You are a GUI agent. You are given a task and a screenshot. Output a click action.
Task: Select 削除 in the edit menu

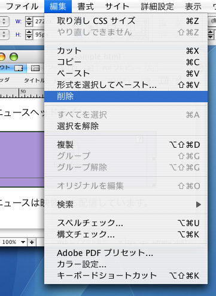coord(126,96)
